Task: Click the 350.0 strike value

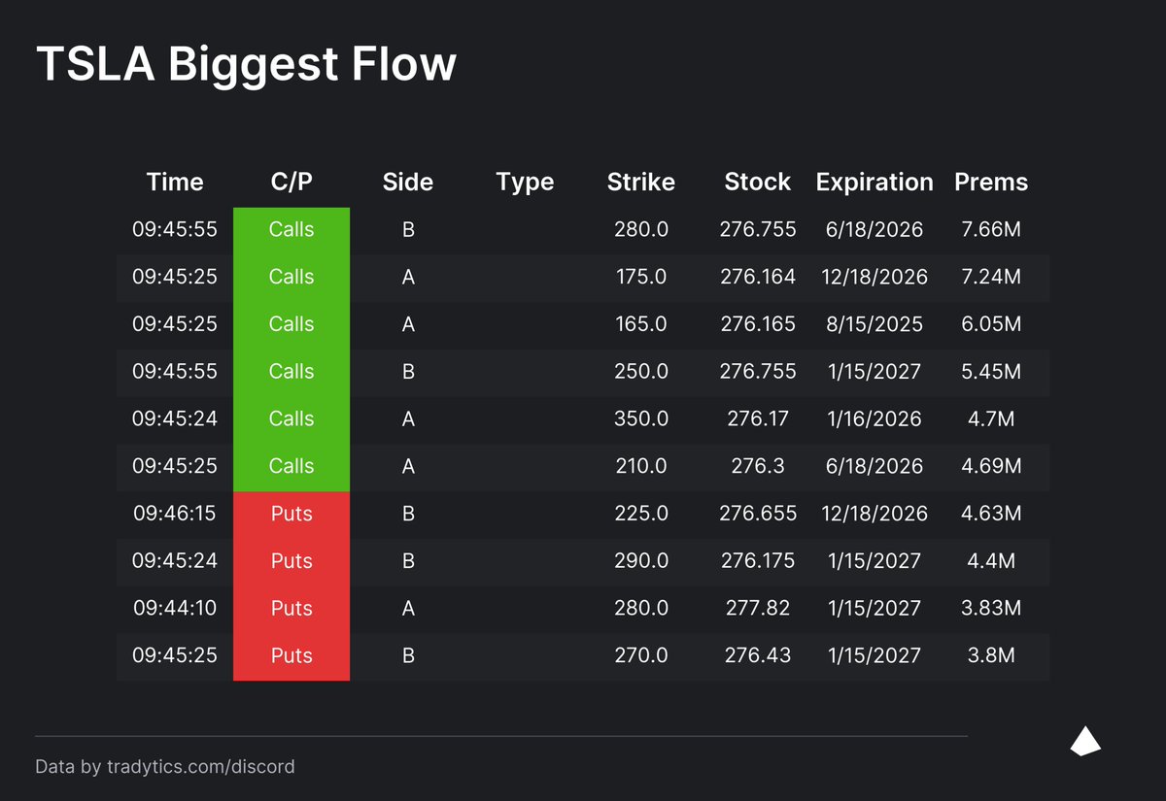Action: pos(641,419)
